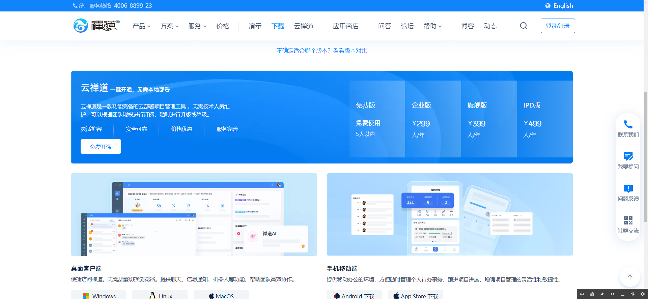
Task: Open 我要提问 question widget
Action: tap(628, 161)
